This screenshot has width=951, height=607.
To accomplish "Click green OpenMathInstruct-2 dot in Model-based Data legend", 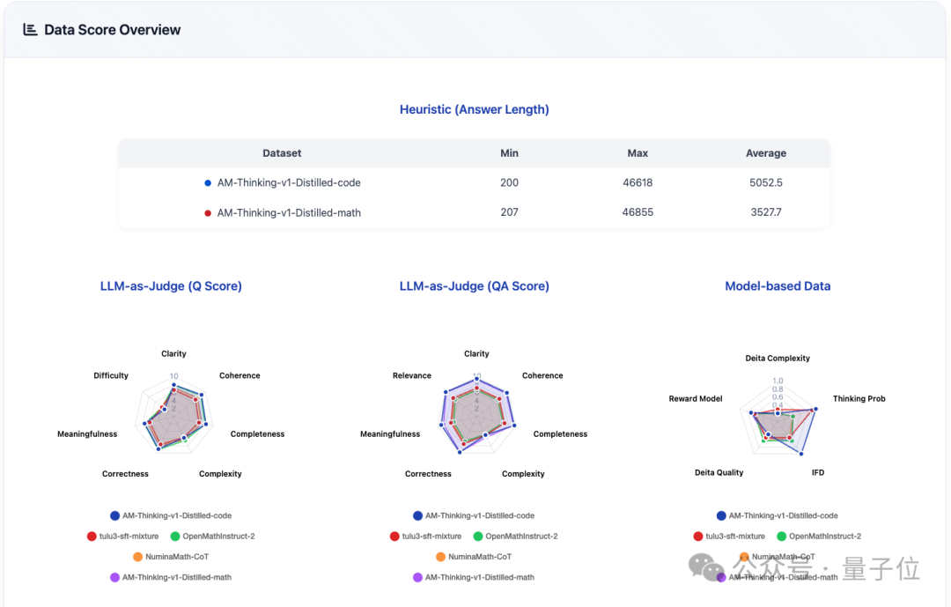I will [781, 537].
